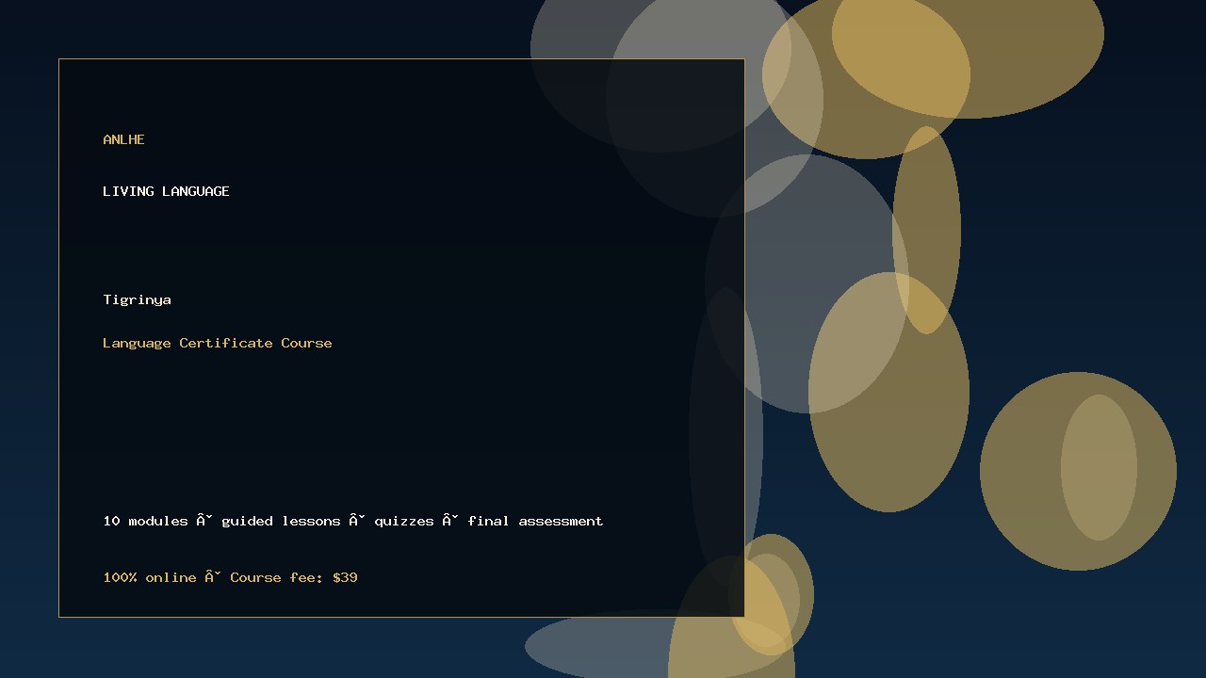
Task: Select the LIVING LANGUAGE heading
Action: point(166,191)
